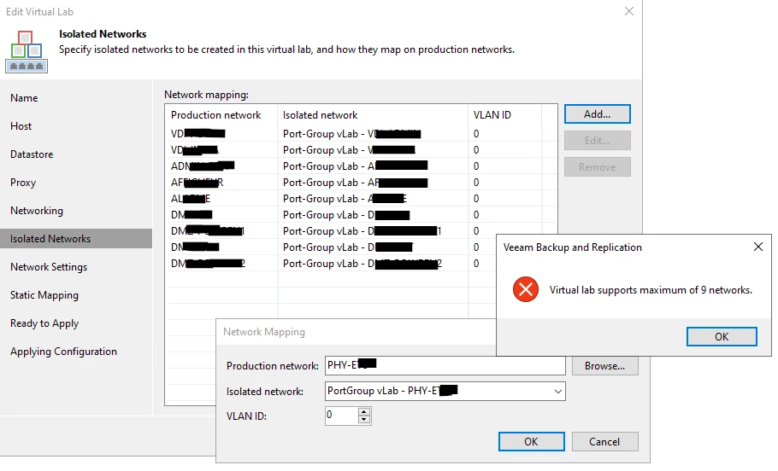Click the Production network column header

(221, 115)
